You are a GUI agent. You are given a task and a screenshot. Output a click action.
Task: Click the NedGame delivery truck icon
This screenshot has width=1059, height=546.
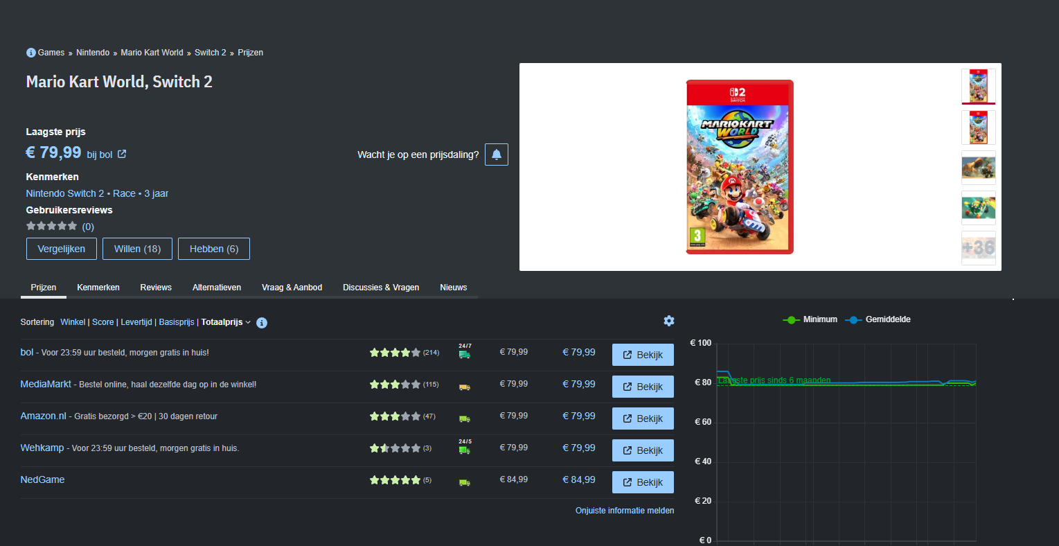465,482
